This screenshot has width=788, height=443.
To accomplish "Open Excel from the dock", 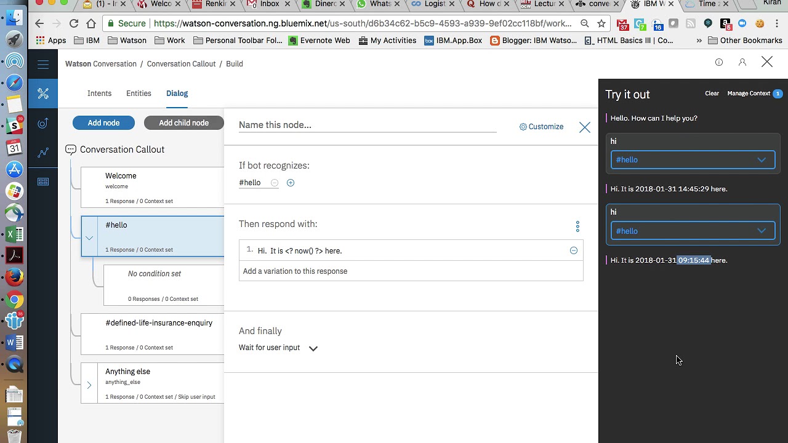I will (14, 234).
